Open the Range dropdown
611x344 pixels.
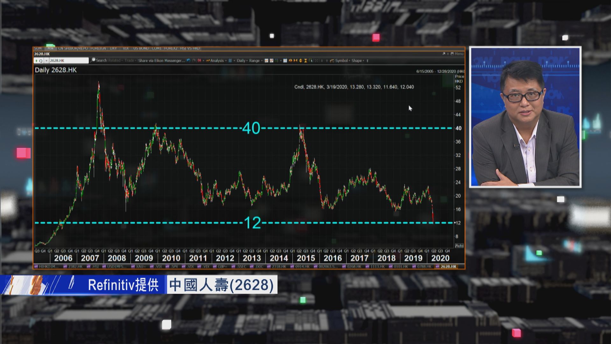(x=254, y=61)
